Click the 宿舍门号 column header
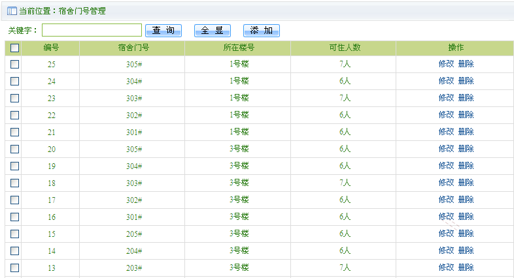 click(x=133, y=48)
